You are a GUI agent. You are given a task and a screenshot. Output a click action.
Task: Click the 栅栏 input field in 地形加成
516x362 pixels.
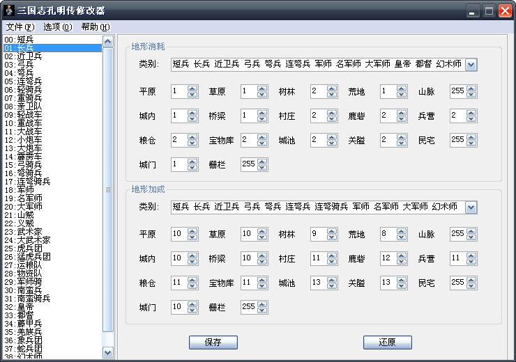click(248, 307)
